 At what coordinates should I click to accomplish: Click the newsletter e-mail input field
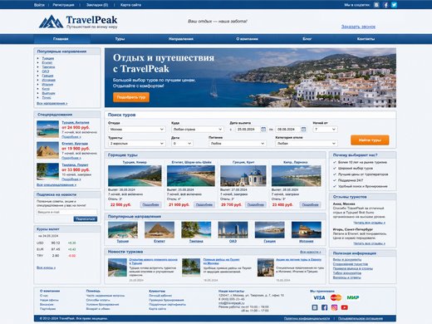click(66, 212)
